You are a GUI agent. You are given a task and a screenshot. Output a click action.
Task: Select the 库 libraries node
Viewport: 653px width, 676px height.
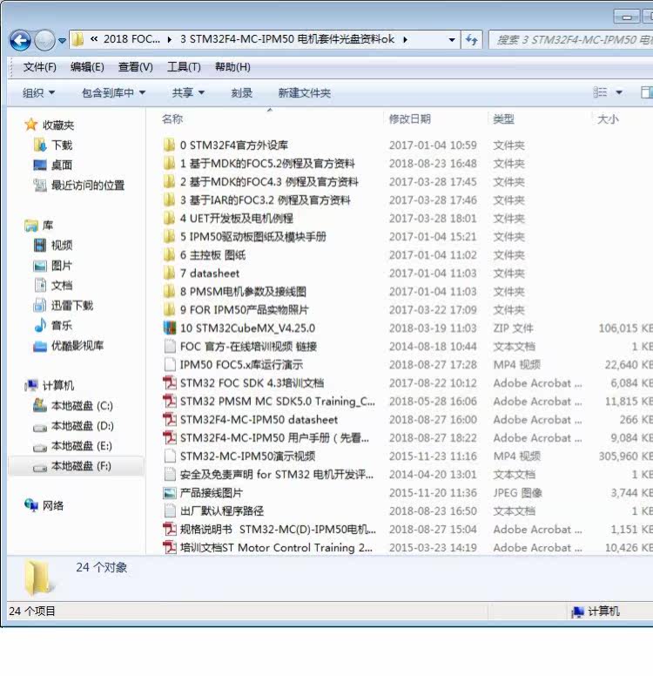(x=47, y=225)
